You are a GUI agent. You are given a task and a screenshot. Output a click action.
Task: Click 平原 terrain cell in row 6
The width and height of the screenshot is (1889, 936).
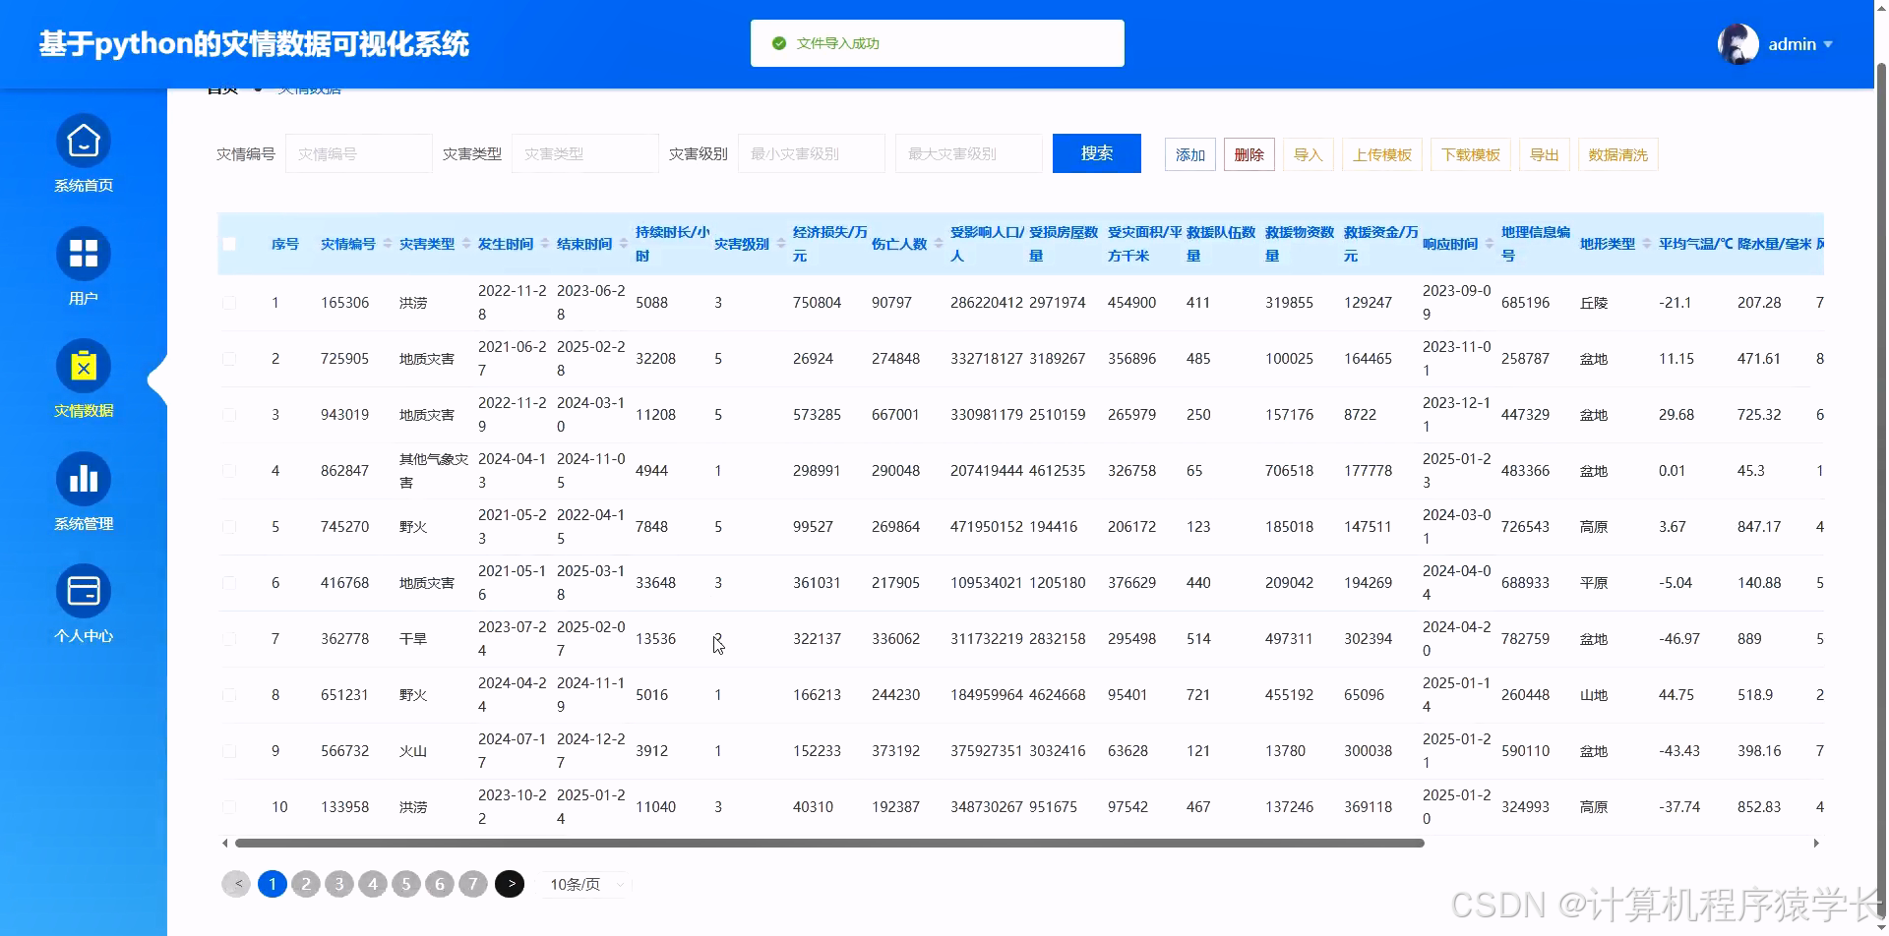point(1594,583)
